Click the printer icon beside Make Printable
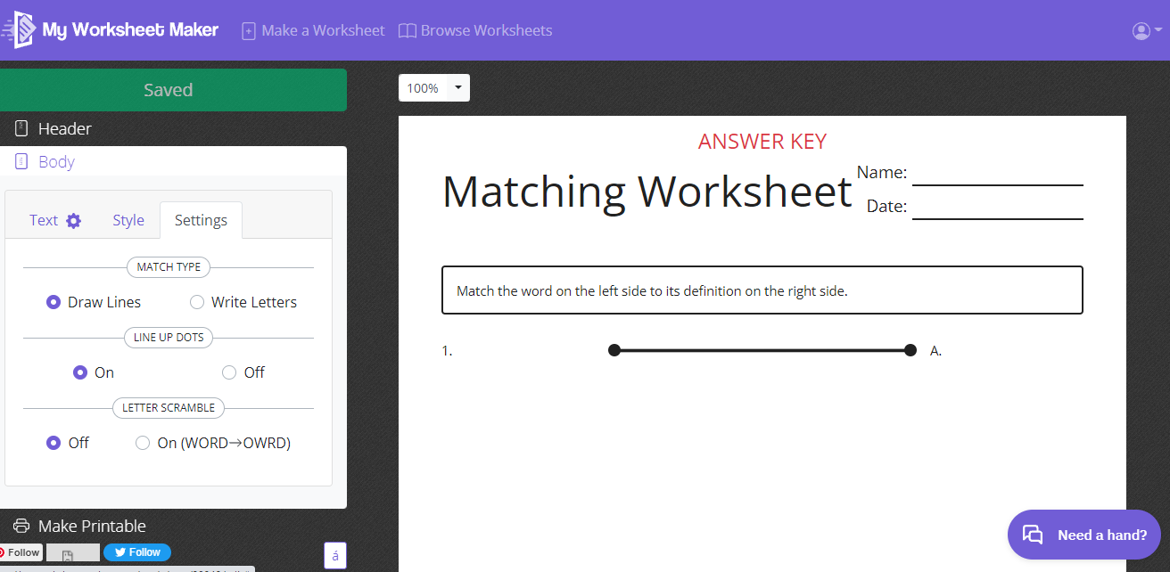 (x=22, y=526)
